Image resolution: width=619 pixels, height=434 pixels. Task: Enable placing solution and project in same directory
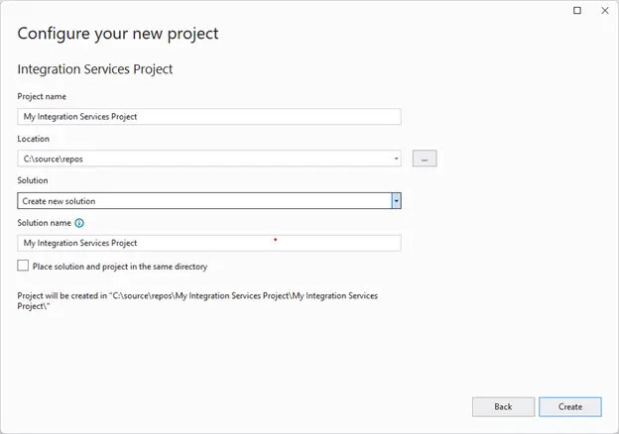23,266
